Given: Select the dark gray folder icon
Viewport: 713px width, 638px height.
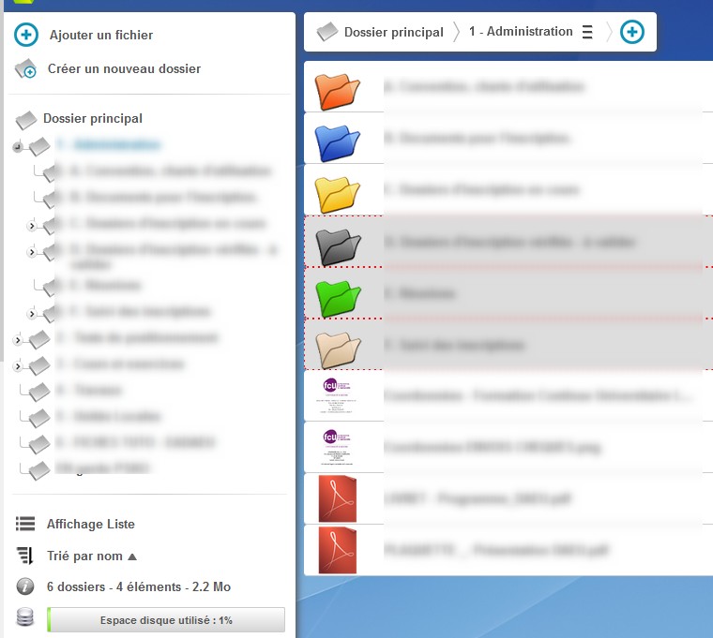Looking at the screenshot, I should pos(338,243).
